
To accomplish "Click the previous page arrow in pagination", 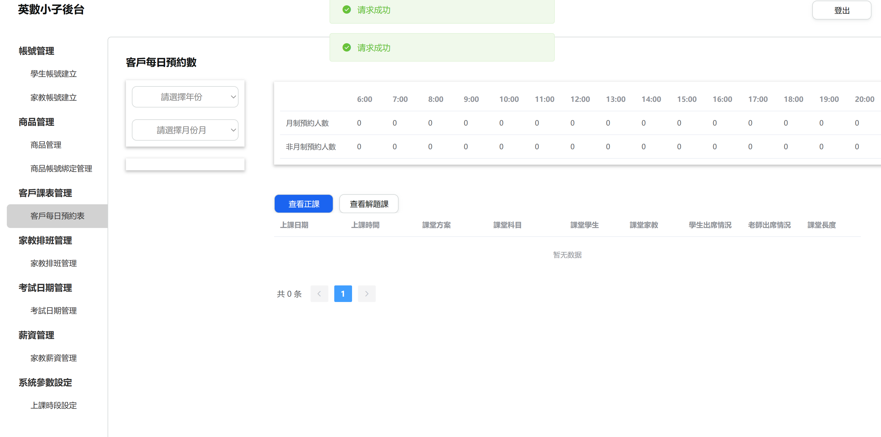I will point(319,293).
